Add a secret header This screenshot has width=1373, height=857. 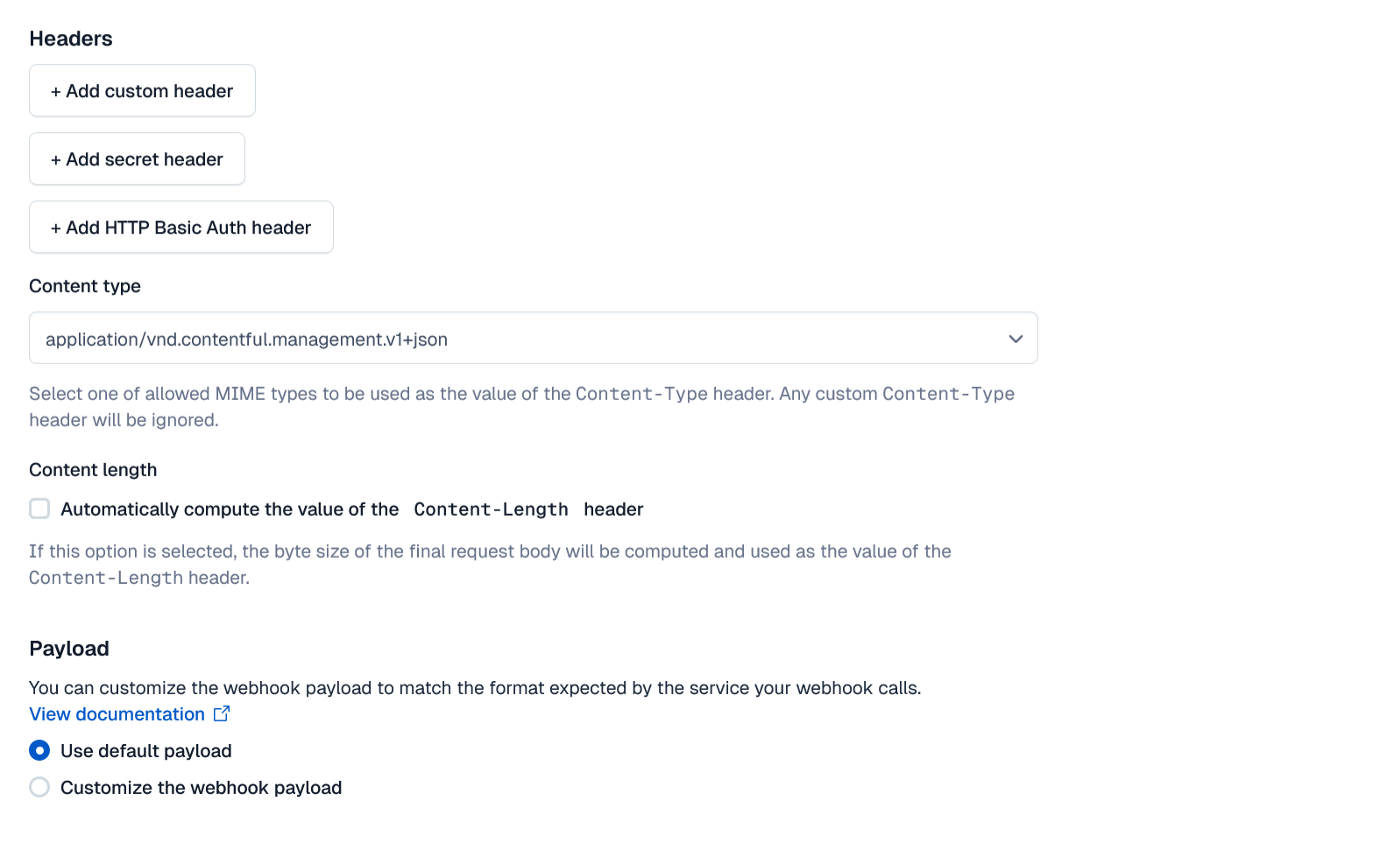[136, 158]
